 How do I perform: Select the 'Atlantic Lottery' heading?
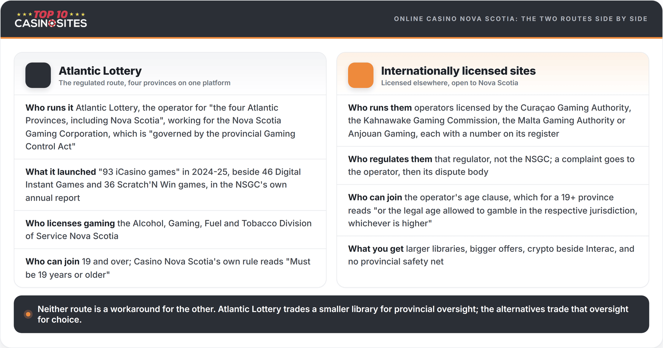coord(100,71)
